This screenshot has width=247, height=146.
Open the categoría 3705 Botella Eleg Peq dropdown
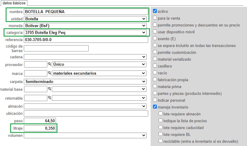85,33
